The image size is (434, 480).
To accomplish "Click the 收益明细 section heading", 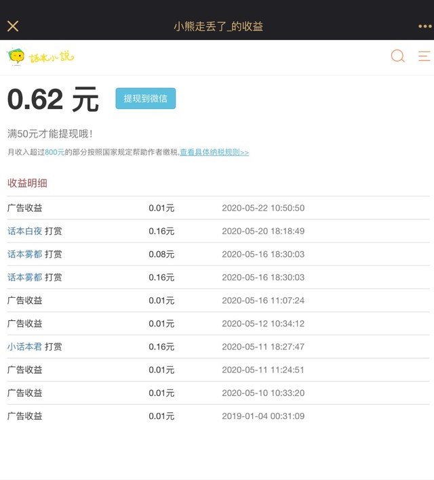I will click(x=27, y=183).
